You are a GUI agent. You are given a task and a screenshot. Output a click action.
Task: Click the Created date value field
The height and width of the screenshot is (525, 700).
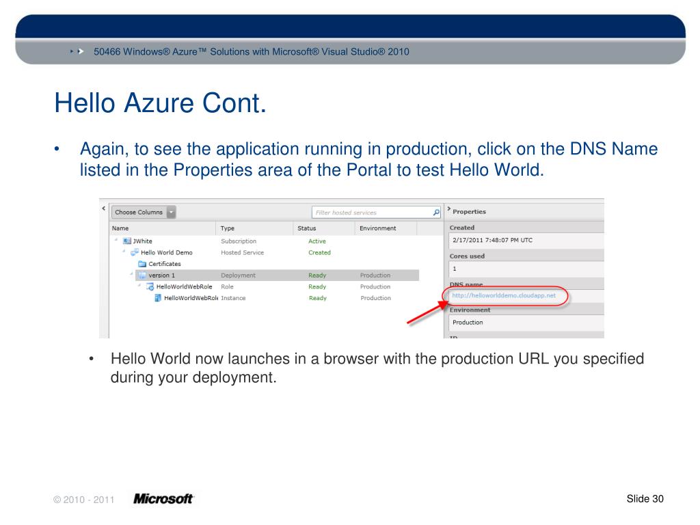tap(526, 241)
